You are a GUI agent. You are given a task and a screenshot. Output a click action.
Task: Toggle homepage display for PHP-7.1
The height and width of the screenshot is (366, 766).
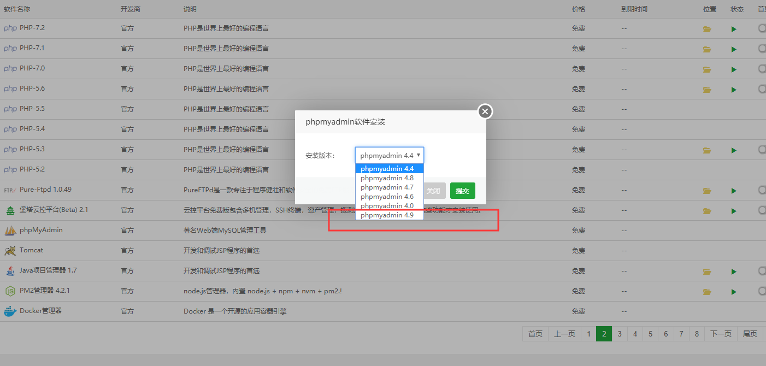[x=762, y=48]
